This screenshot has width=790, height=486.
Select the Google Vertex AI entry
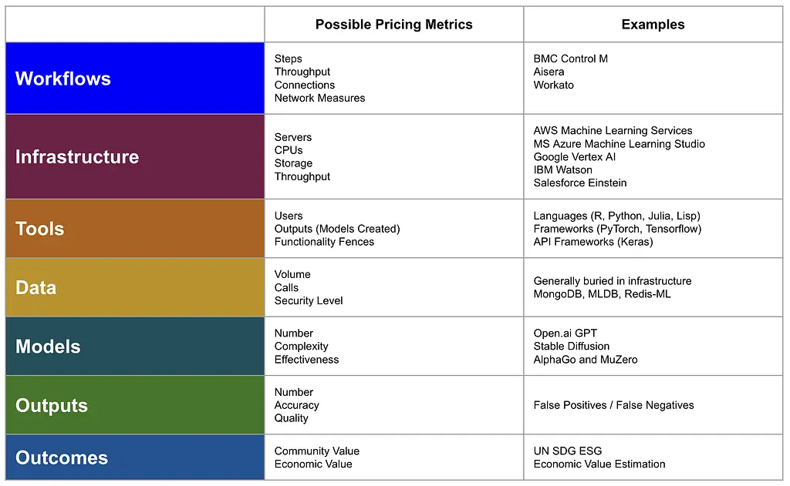point(574,156)
